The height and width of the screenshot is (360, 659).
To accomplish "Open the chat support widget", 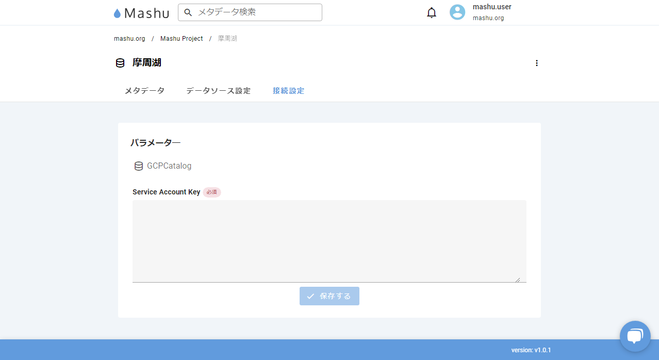I will pyautogui.click(x=635, y=336).
